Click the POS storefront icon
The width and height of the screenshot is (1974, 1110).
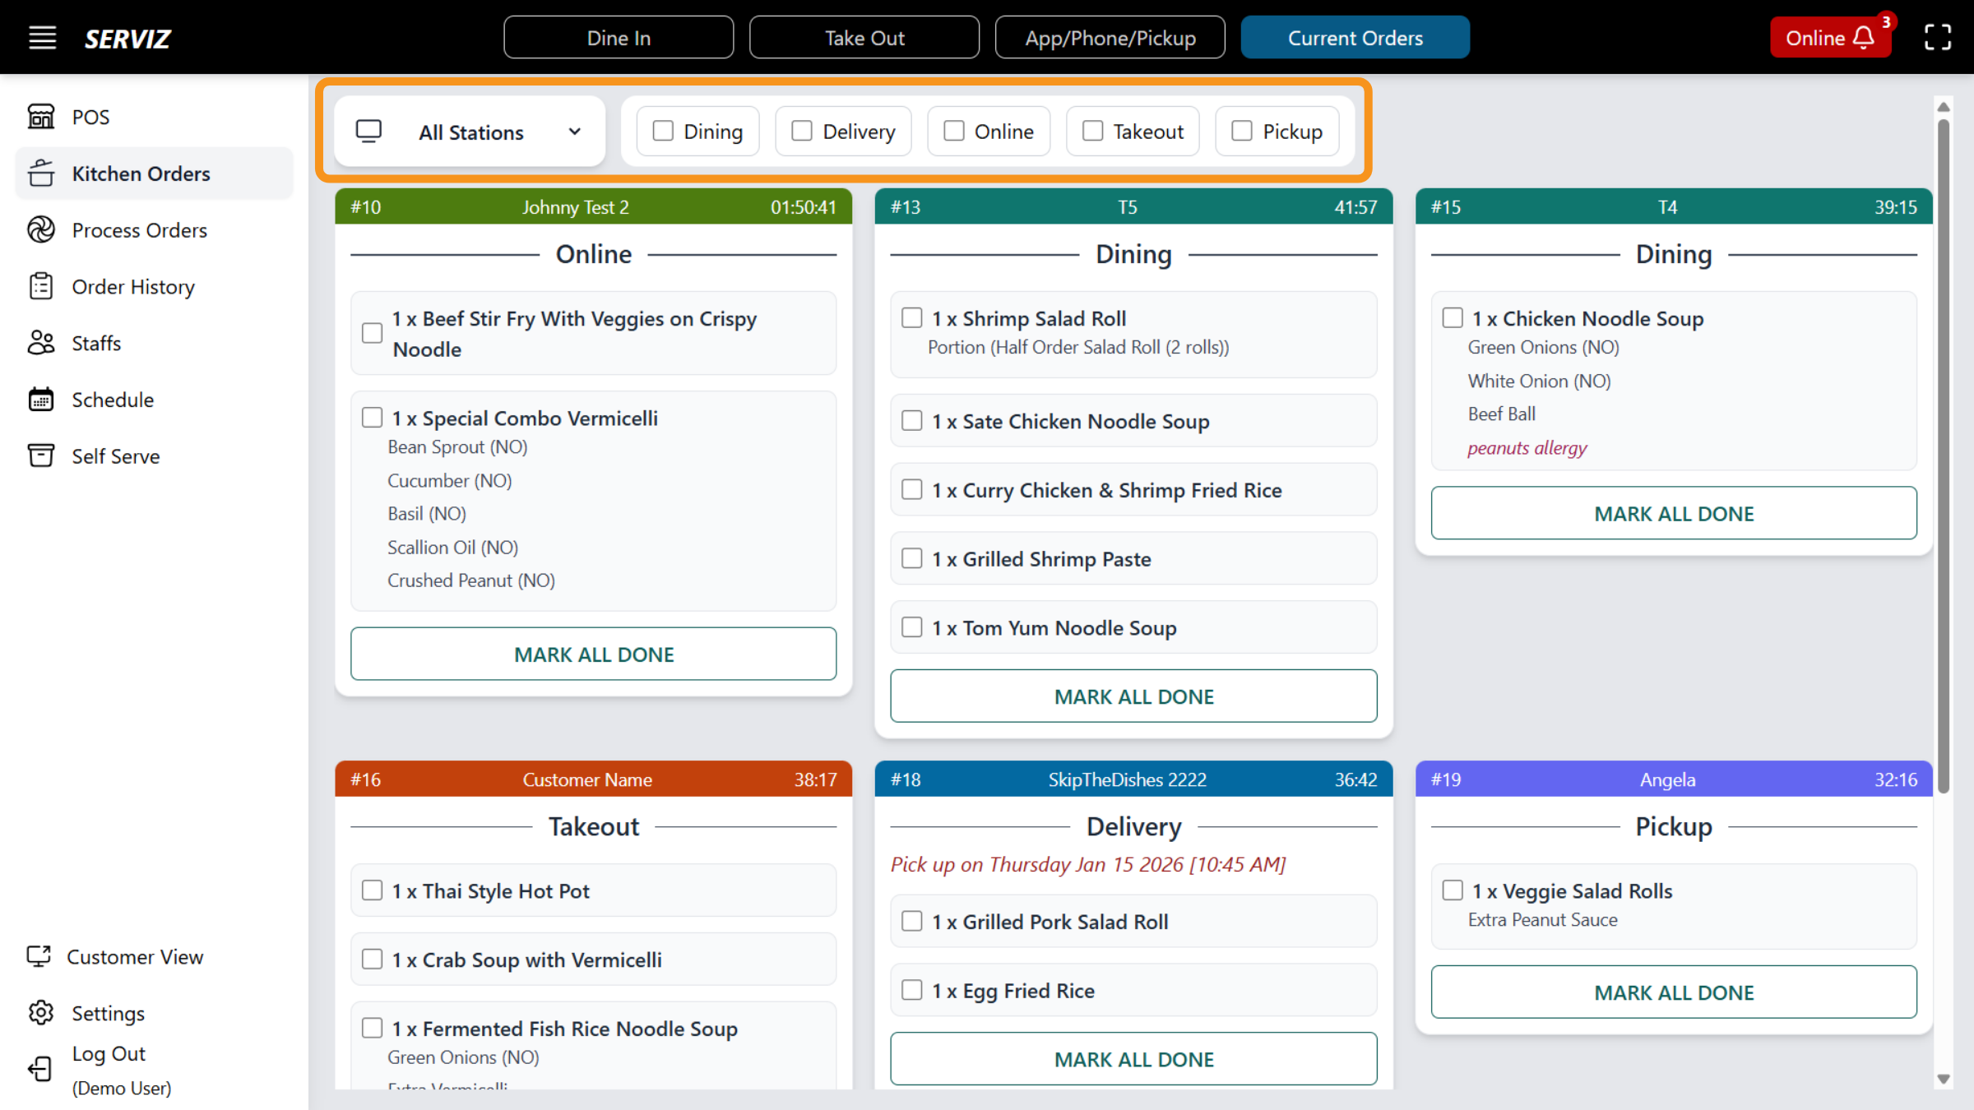(x=40, y=117)
